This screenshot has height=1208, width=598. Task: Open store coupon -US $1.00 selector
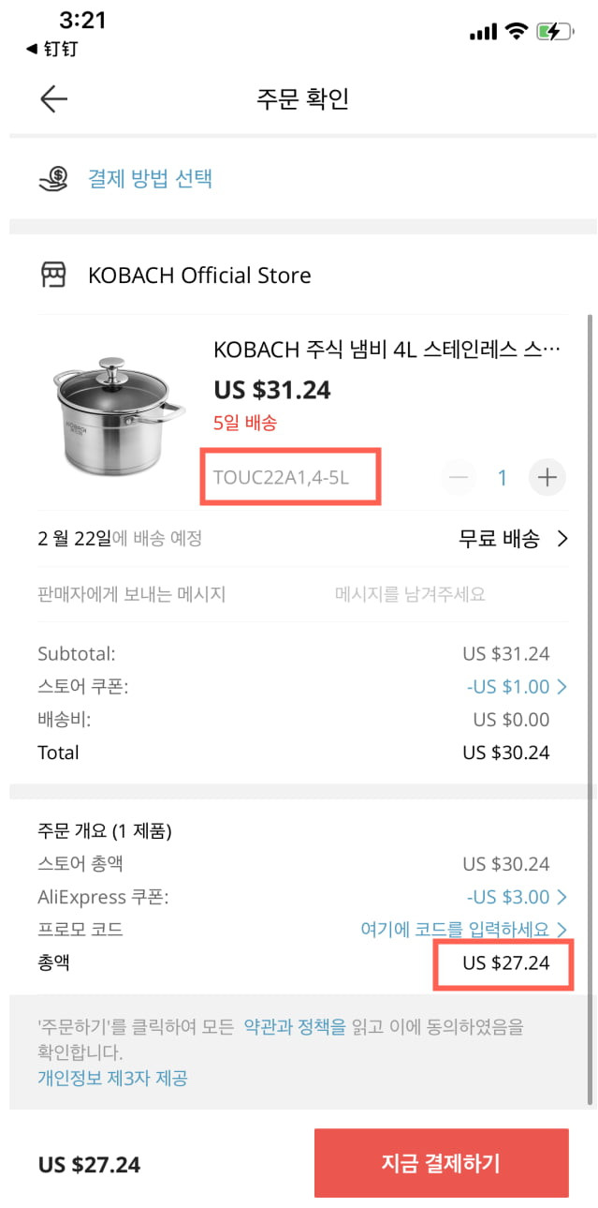pyautogui.click(x=517, y=687)
